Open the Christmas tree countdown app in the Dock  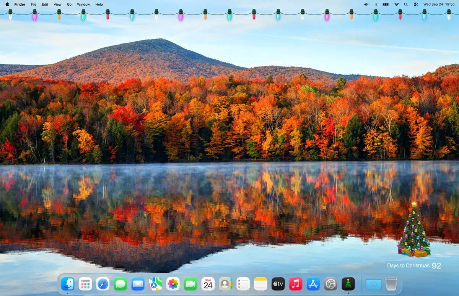(348, 284)
